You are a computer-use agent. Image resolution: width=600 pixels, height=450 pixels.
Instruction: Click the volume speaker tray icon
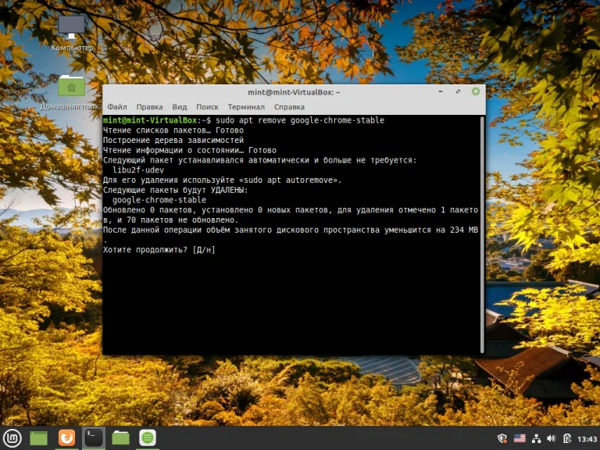point(551,438)
